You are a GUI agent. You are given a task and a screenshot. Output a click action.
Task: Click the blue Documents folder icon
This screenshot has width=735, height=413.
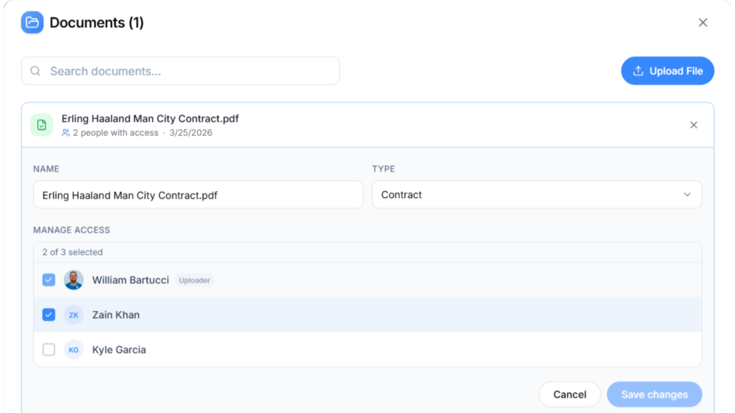[32, 23]
